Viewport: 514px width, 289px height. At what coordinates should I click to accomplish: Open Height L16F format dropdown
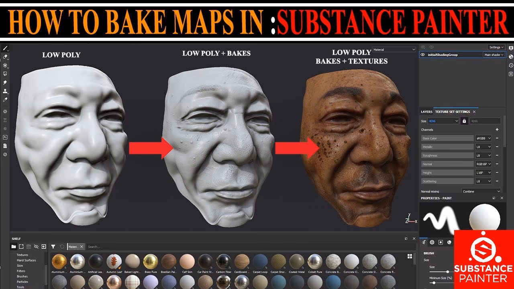pos(483,173)
